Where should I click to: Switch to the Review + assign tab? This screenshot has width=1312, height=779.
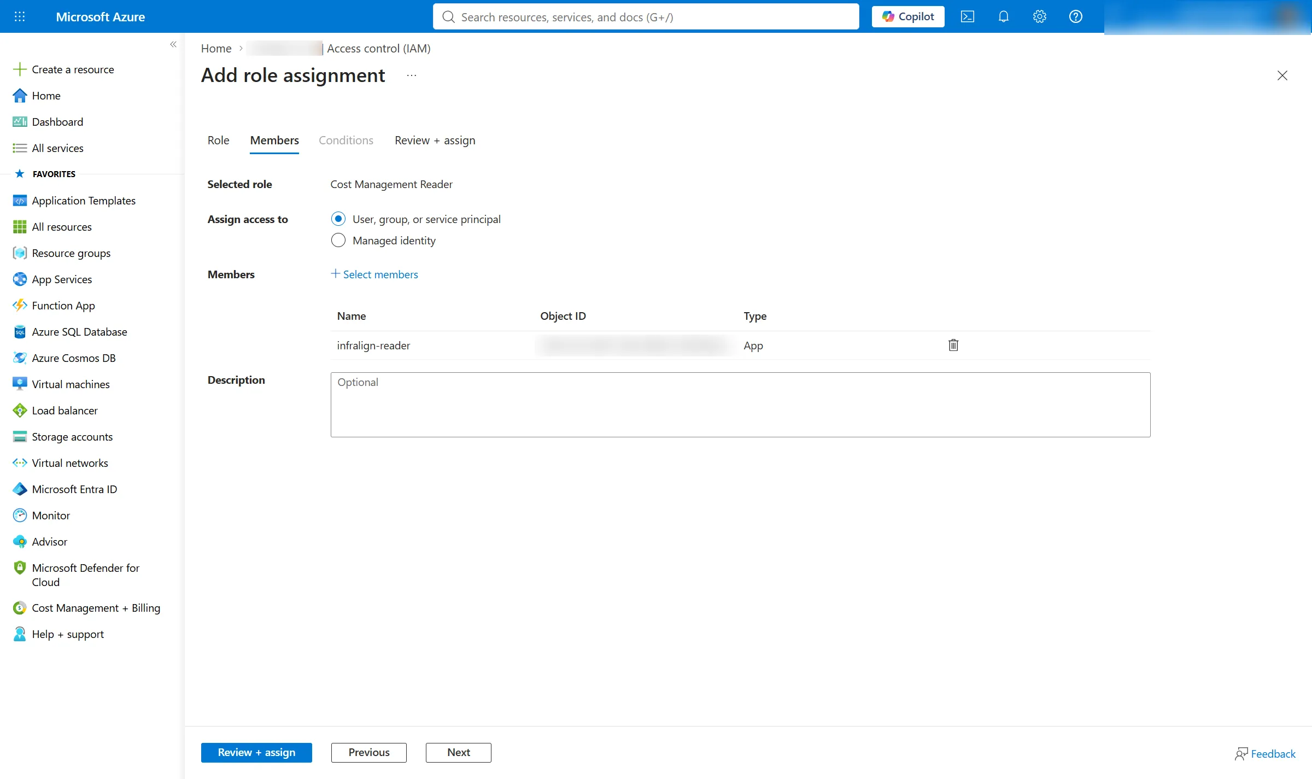tap(435, 140)
